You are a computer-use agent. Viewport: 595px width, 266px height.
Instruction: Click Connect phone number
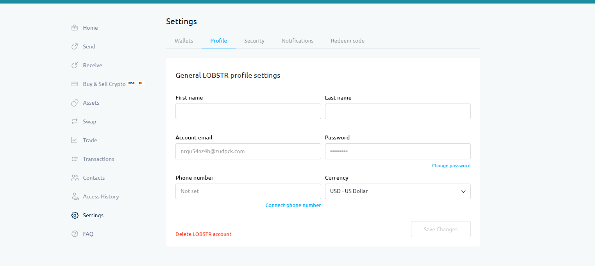[293, 205]
